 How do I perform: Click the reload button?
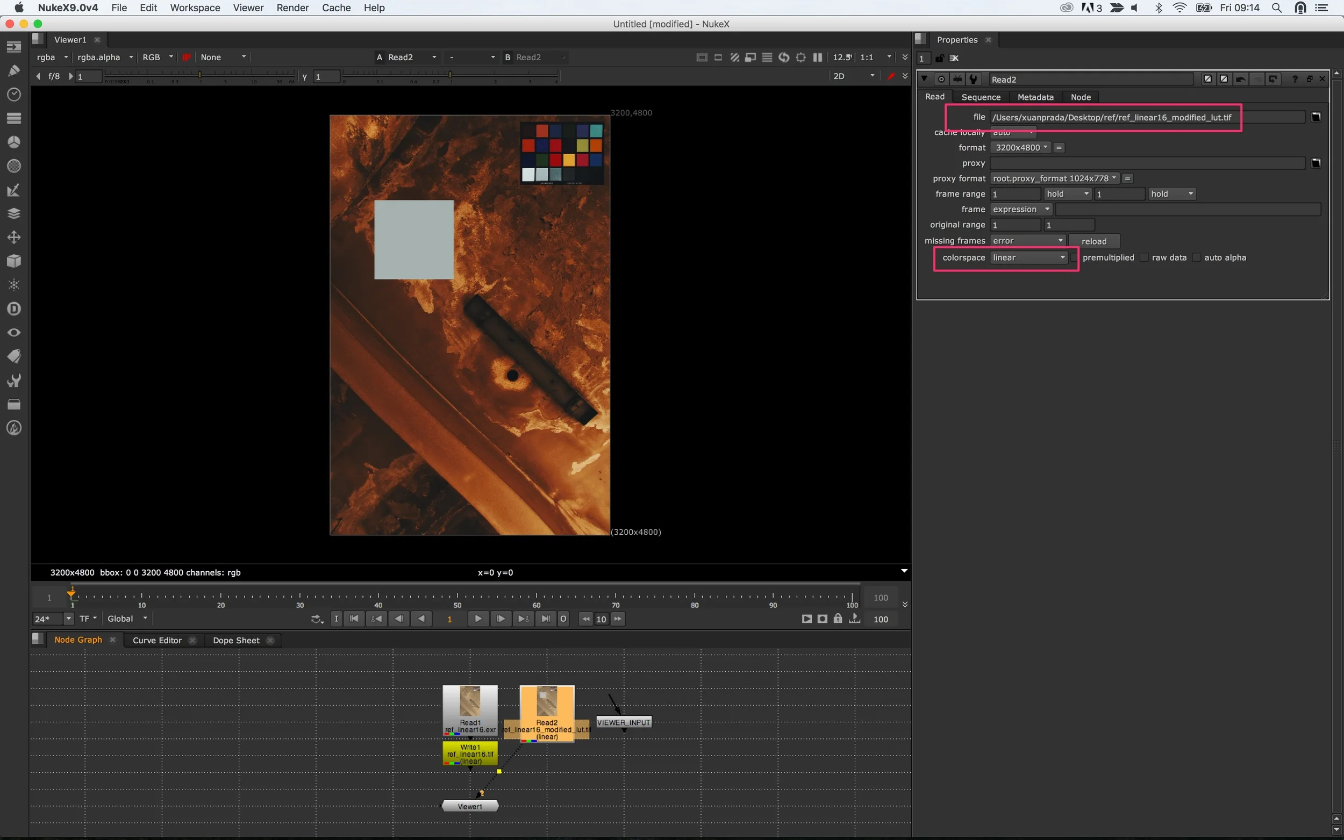1093,241
